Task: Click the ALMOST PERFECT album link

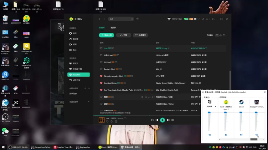Action: (199, 48)
